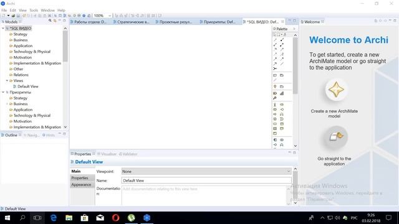Click the Palette scroll down arrow
399x224 pixels.
[295, 146]
